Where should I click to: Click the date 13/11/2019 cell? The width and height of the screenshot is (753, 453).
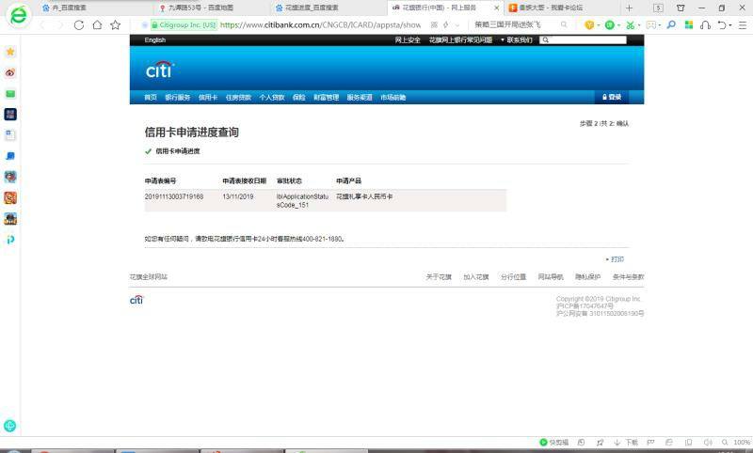[238, 196]
